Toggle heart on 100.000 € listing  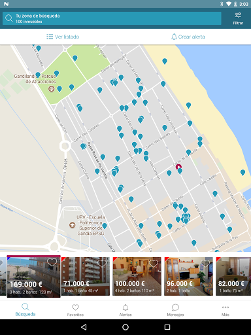coord(154,264)
